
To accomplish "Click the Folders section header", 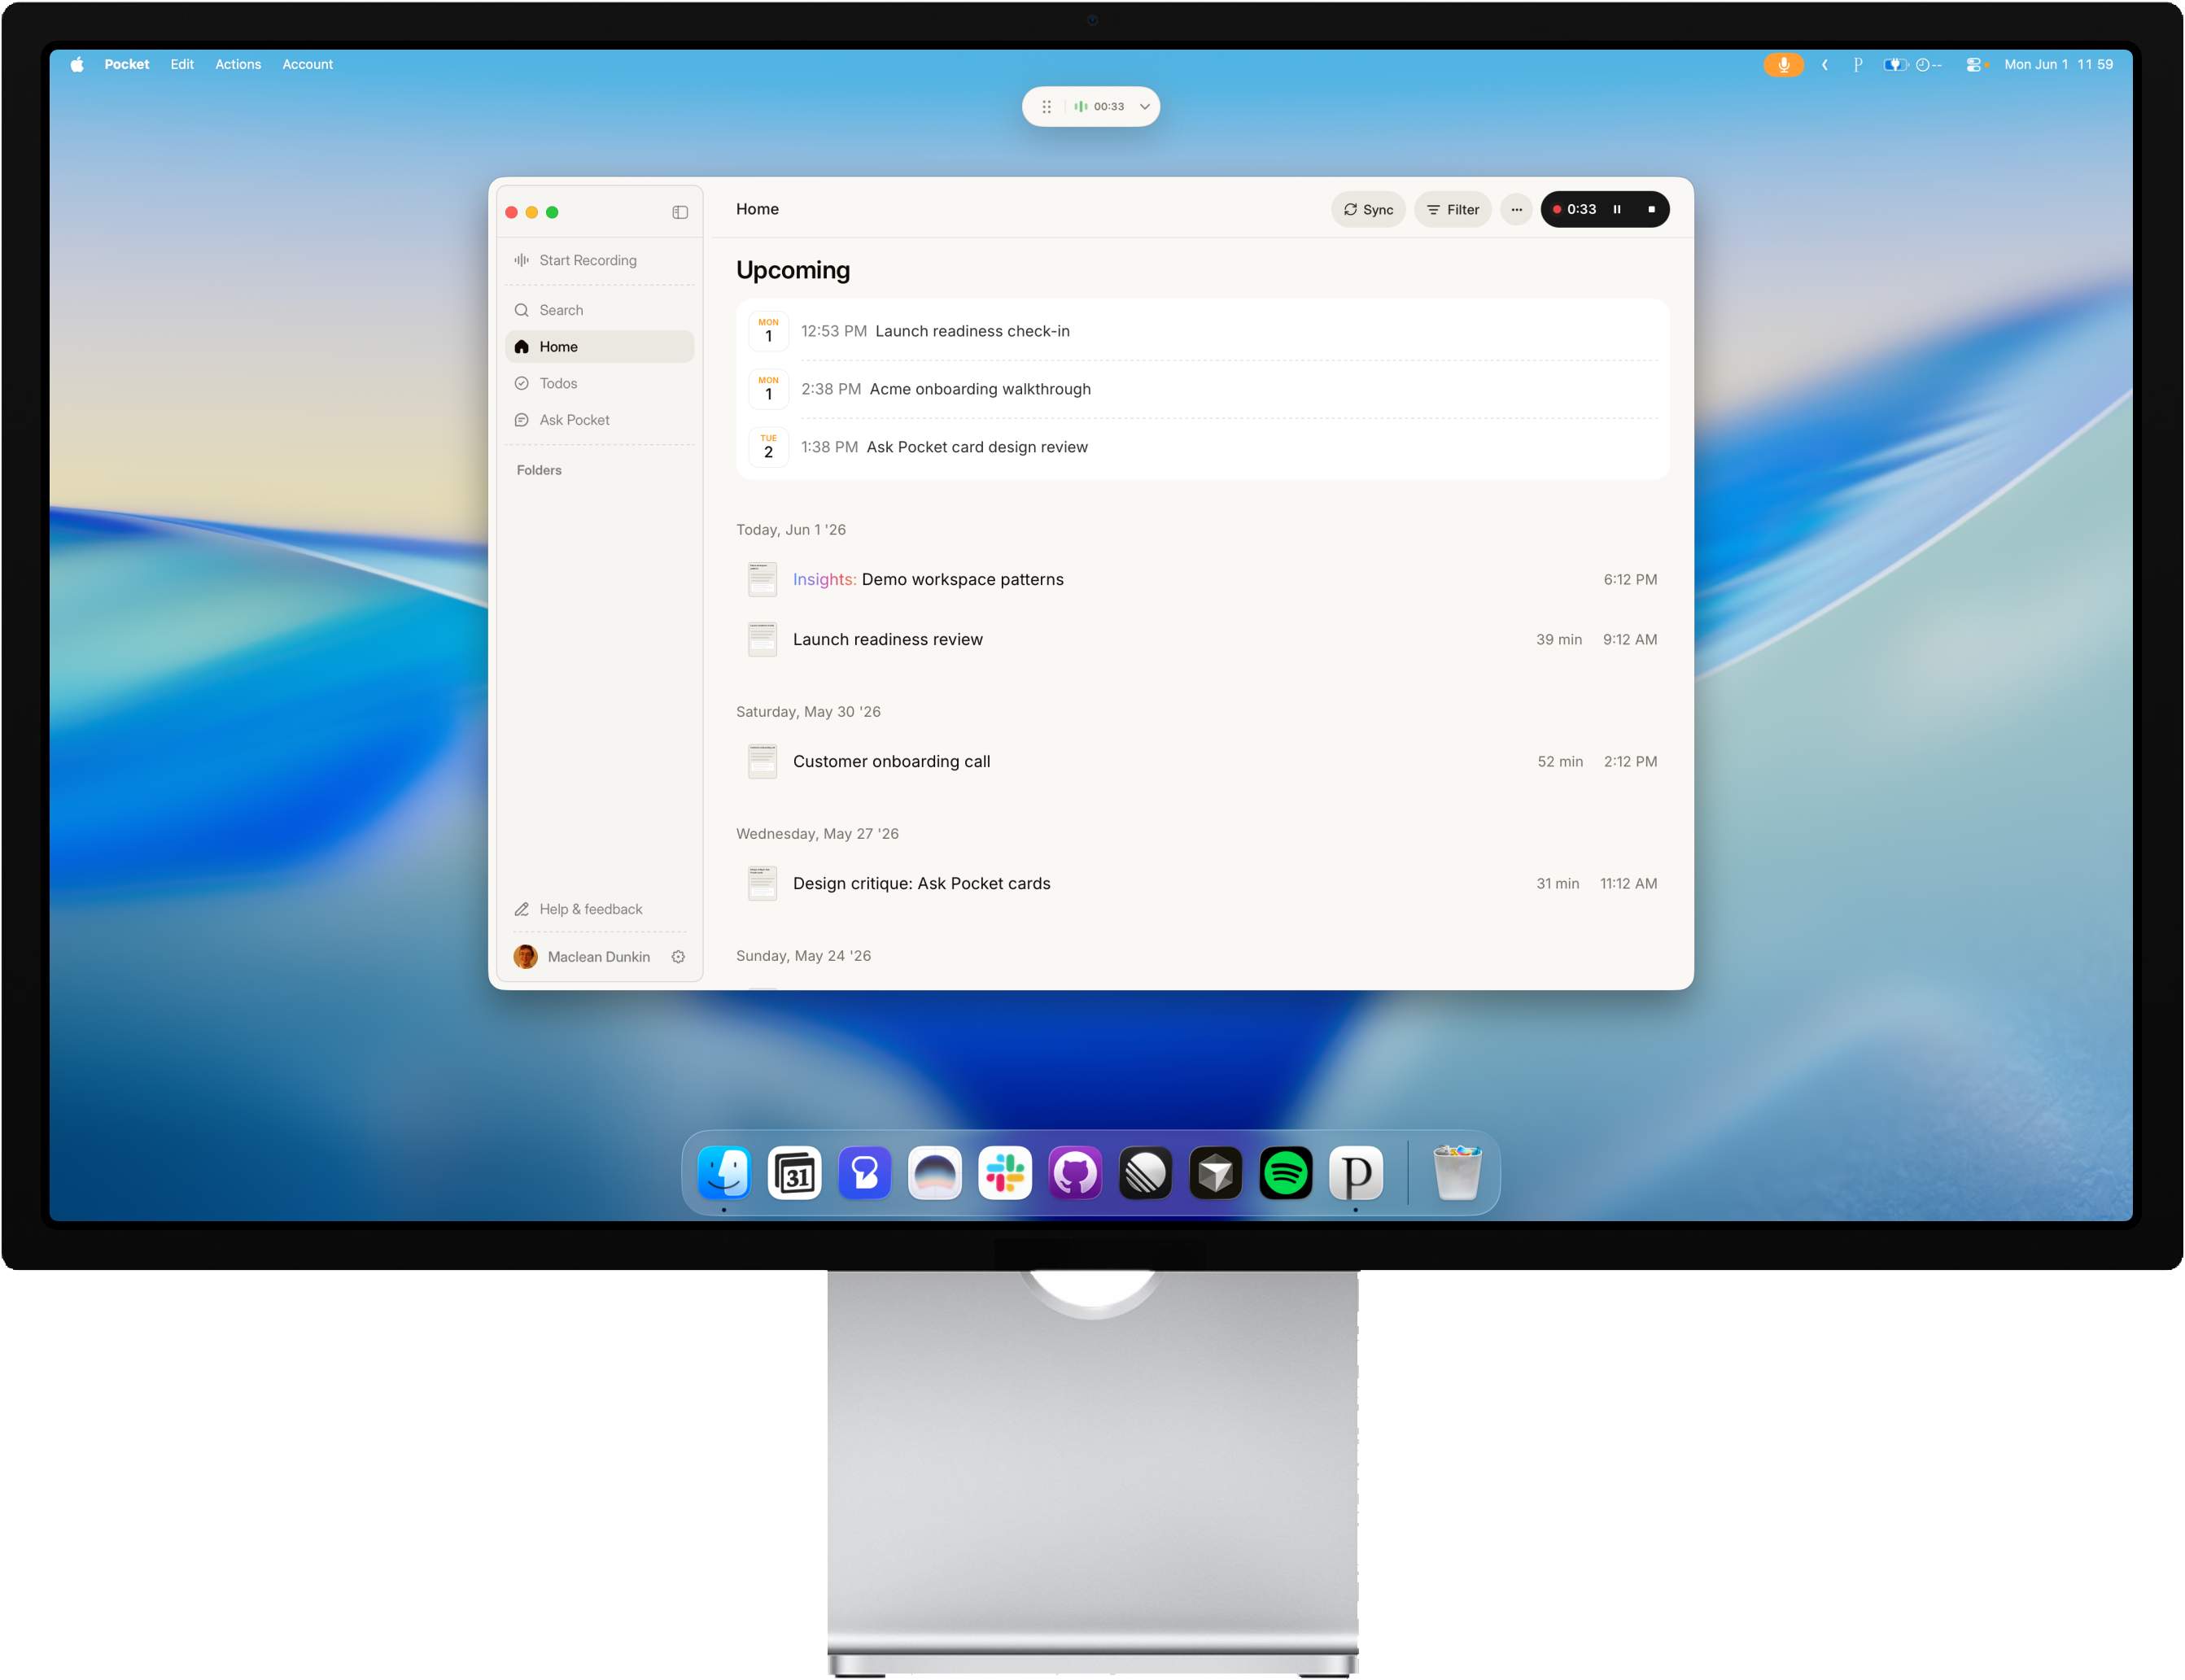I will (539, 470).
